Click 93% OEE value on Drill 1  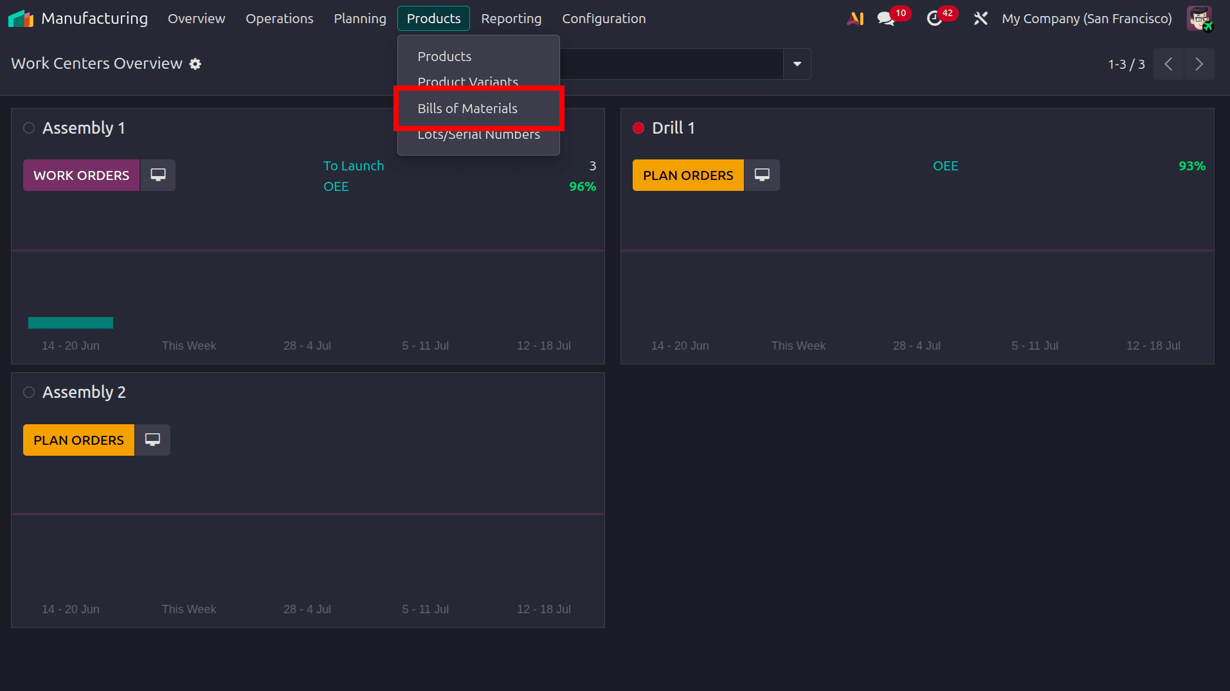(1192, 166)
